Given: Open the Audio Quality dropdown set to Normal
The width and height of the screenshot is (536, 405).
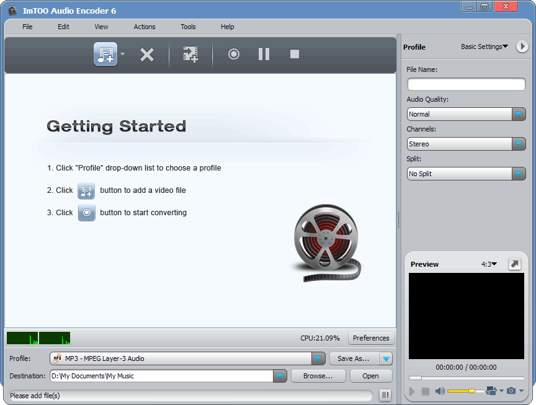Looking at the screenshot, I should click(519, 114).
